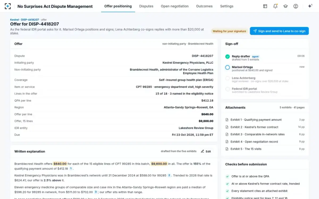
Task: Click the 'Waiting for your signature' status badge
Action: click(229, 31)
